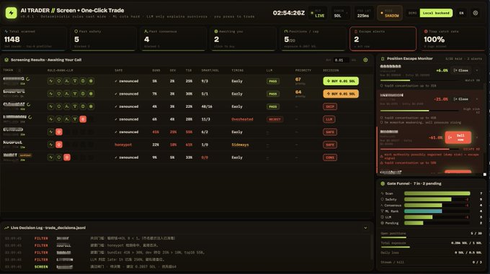The width and height of the screenshot is (490, 274).
Task: Toggle the LIVE status indicator
Action: click(x=318, y=13)
